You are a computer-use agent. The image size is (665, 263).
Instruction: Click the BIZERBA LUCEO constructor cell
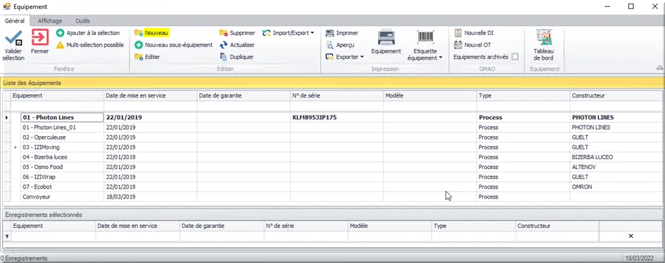(x=616, y=157)
